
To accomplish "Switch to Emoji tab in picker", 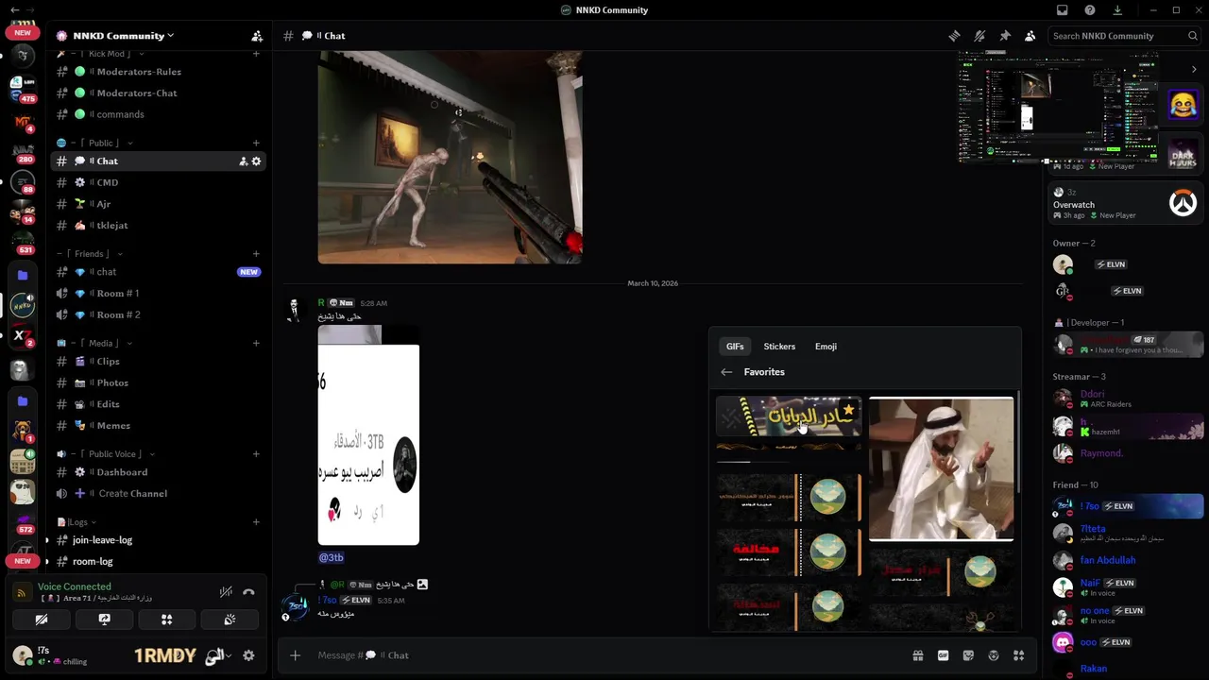I will tap(826, 347).
